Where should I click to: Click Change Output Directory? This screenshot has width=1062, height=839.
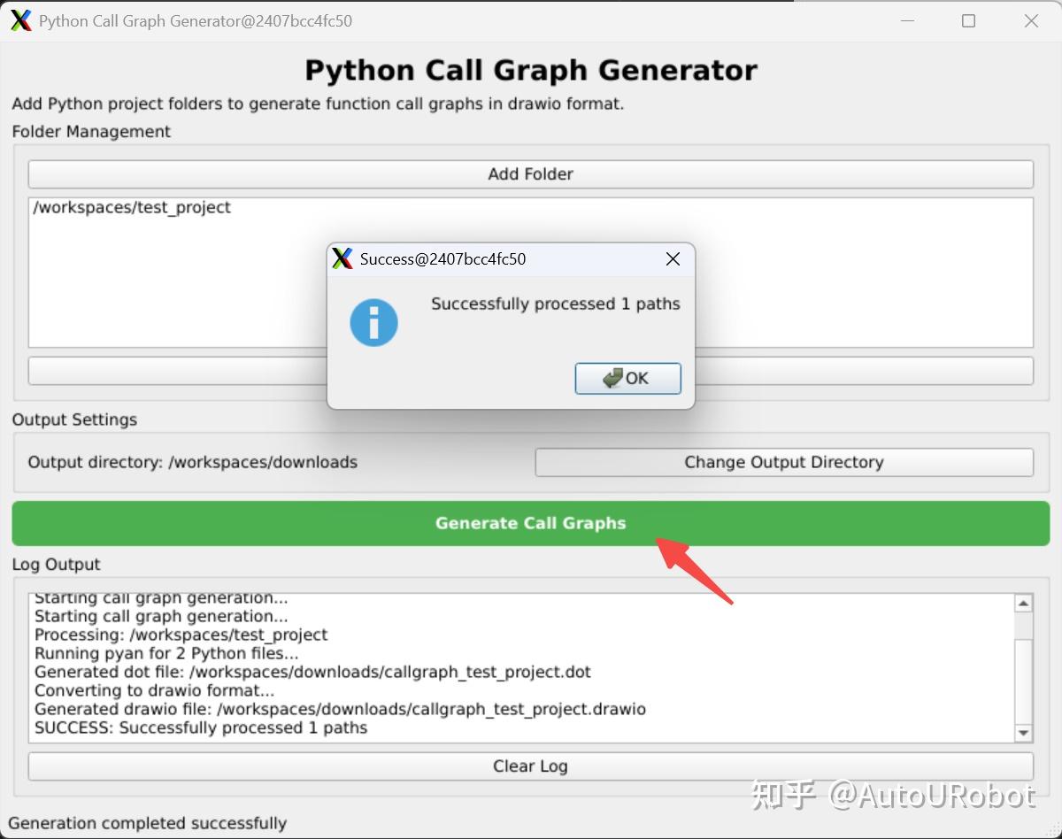click(x=784, y=462)
